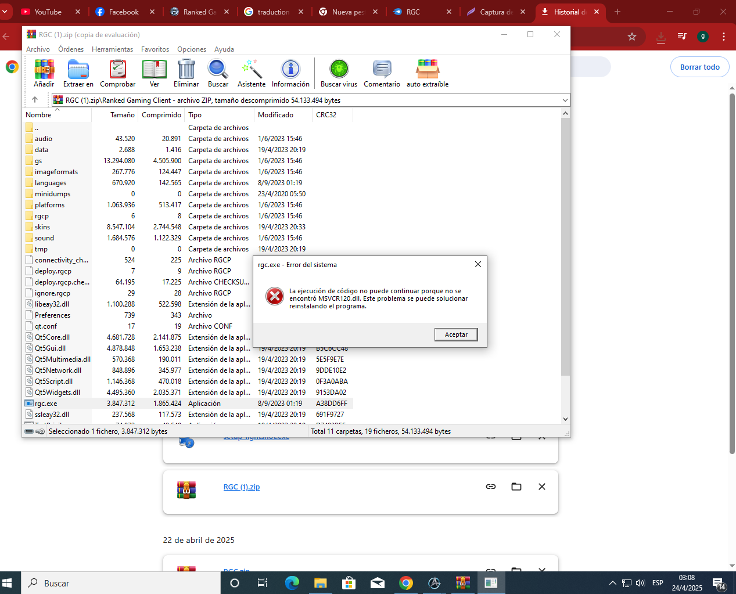Image resolution: width=736 pixels, height=594 pixels.
Task: Click the Añadir toolbar icon in WinRAR
Action: point(44,73)
